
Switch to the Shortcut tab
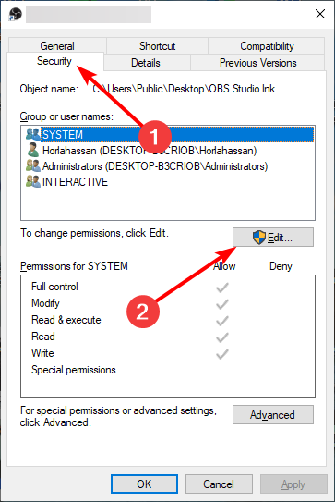click(x=157, y=46)
